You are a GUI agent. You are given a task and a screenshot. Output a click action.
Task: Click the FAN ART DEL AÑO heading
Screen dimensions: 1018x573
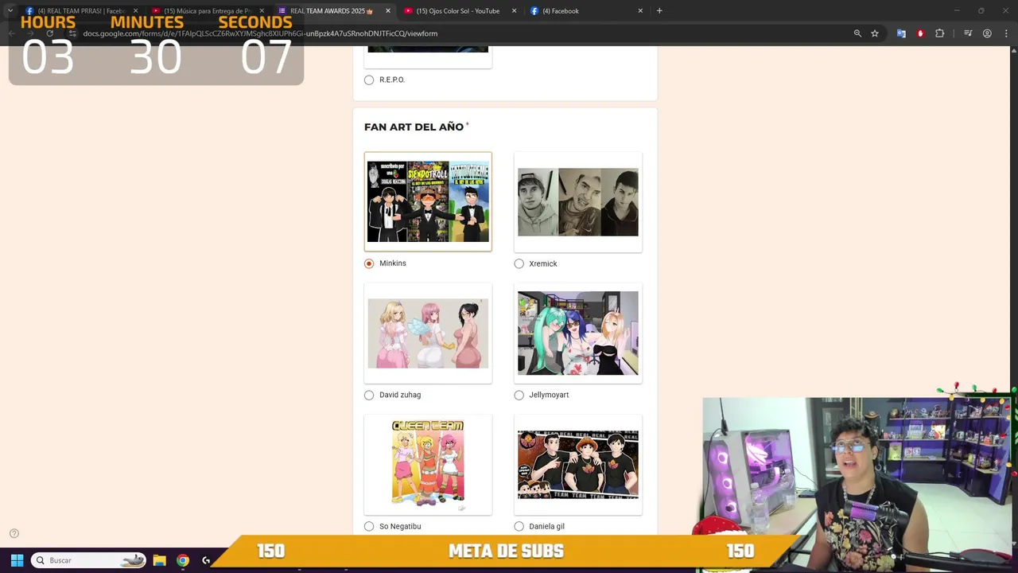414,127
